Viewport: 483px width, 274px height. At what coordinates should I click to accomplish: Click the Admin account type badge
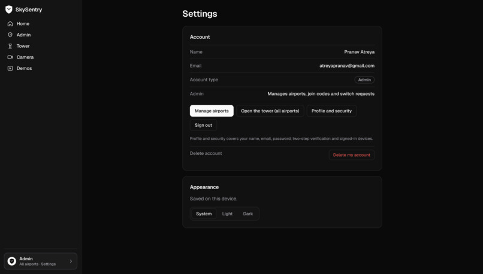click(x=364, y=80)
